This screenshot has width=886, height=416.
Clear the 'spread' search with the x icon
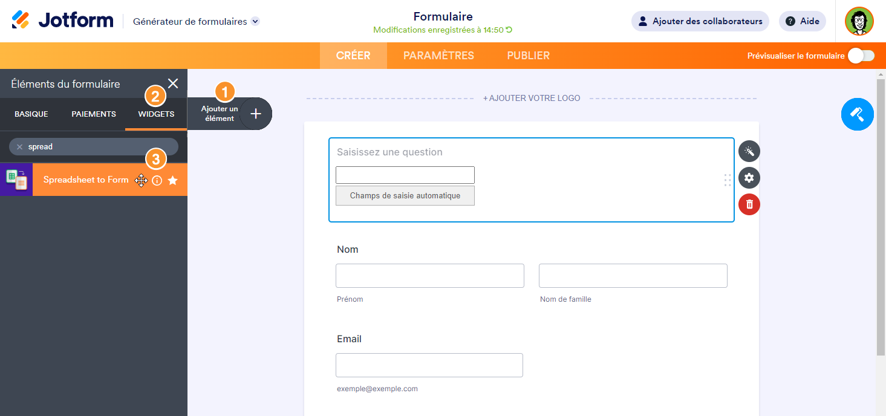click(x=19, y=147)
